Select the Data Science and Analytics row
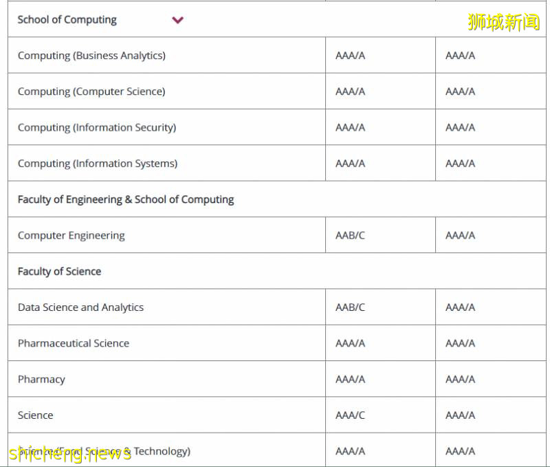The image size is (550, 467). (x=79, y=307)
